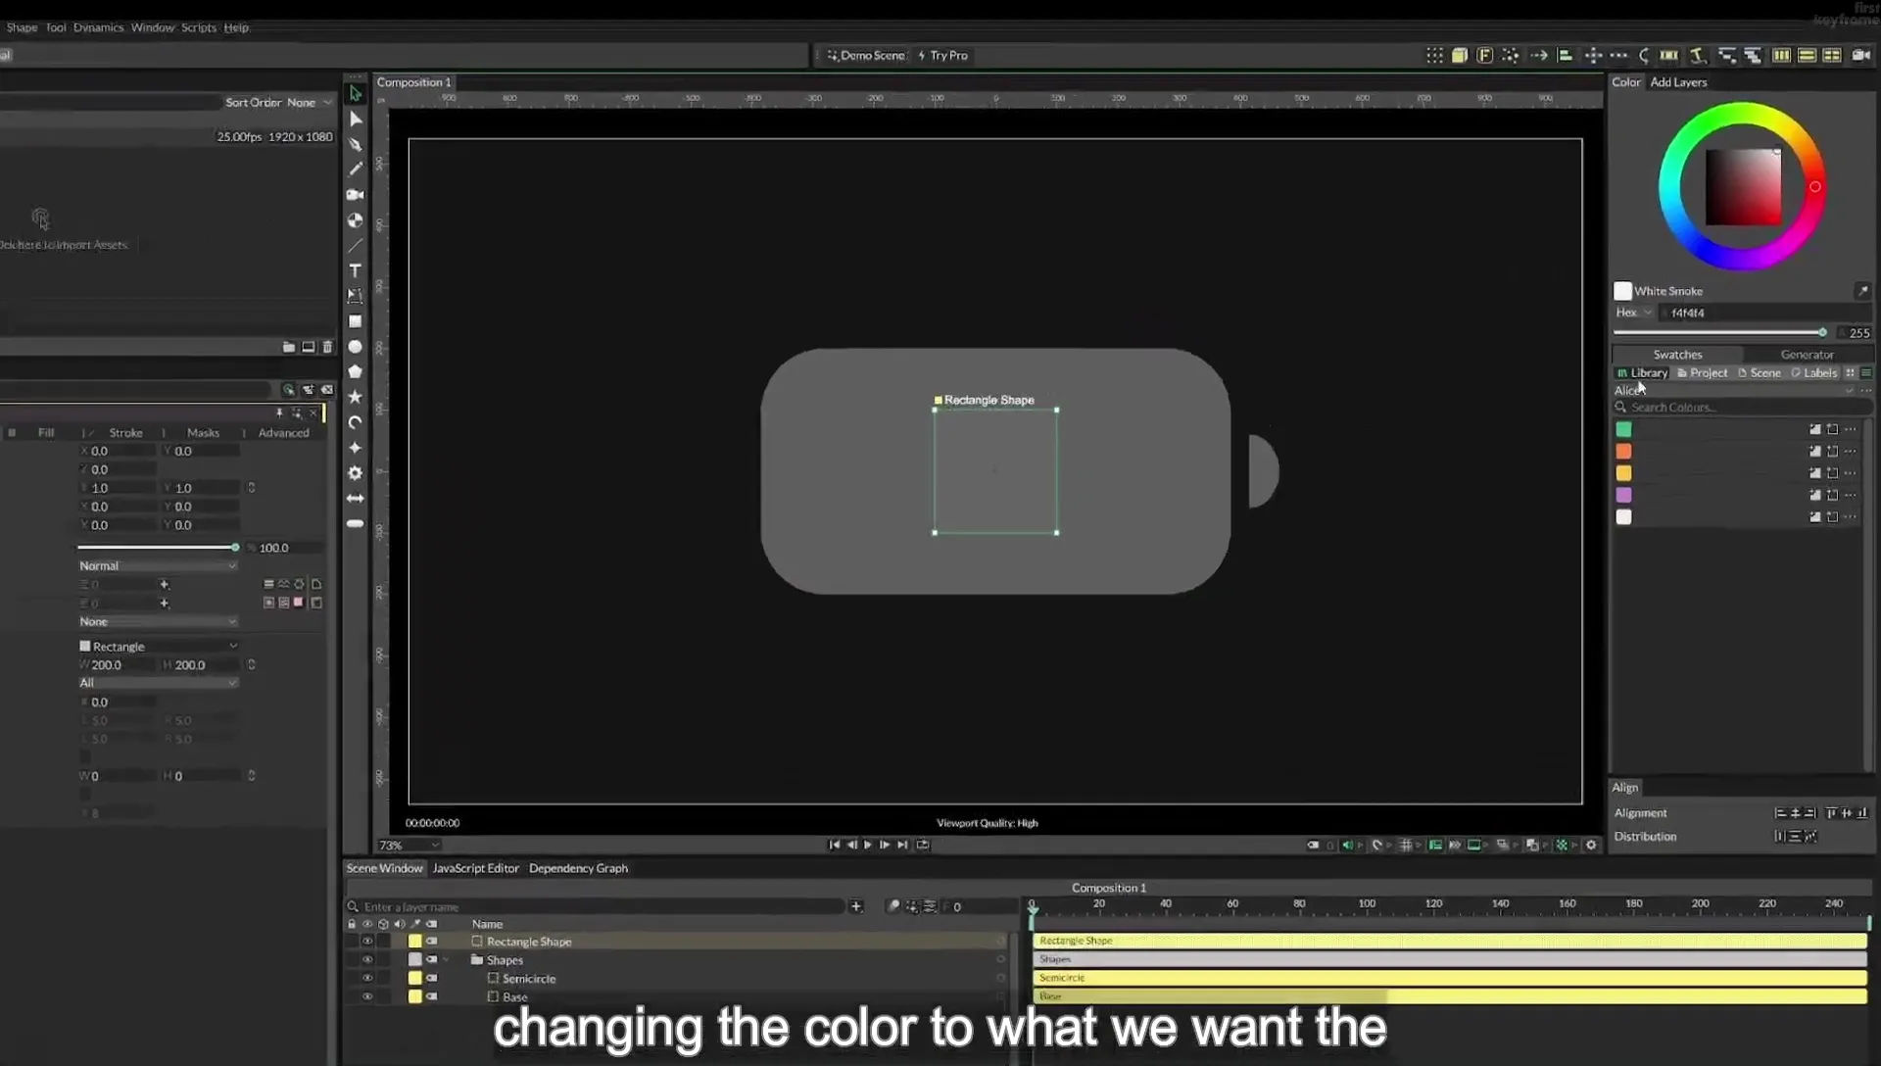Hide the Rectangle Shape layer

[367, 942]
